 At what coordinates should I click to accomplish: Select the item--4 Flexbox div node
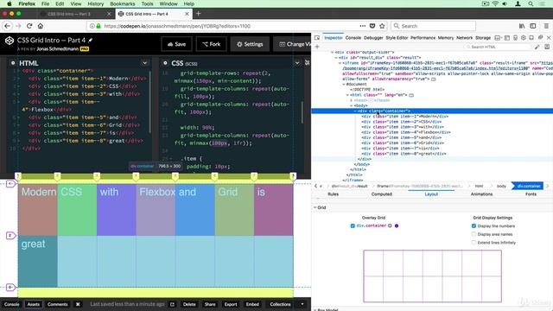(406, 132)
